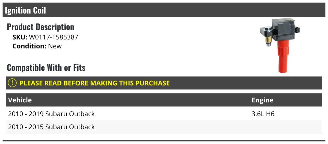Select the 2010 - 2015 Subaru Outback row
This screenshot has height=144, width=328.
tap(51, 127)
